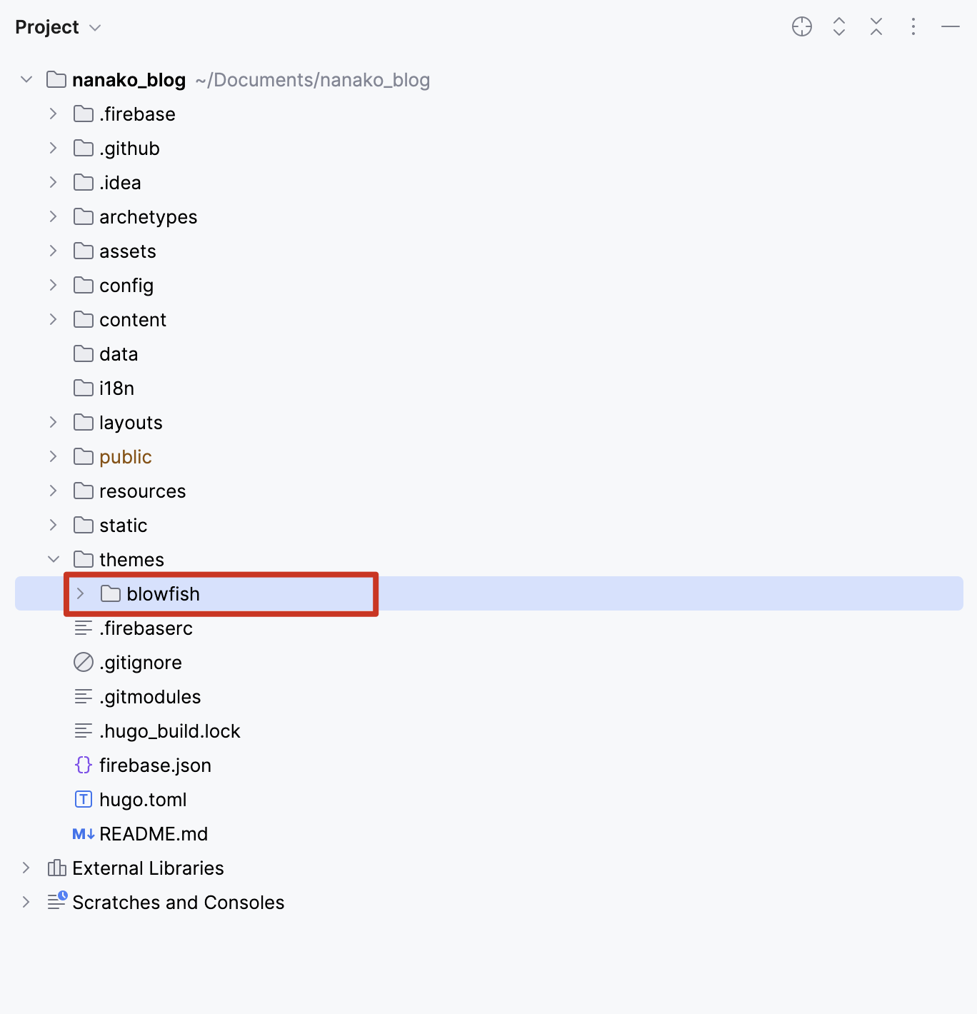
Task: Click the hugo.toml file icon
Action: [x=84, y=800]
